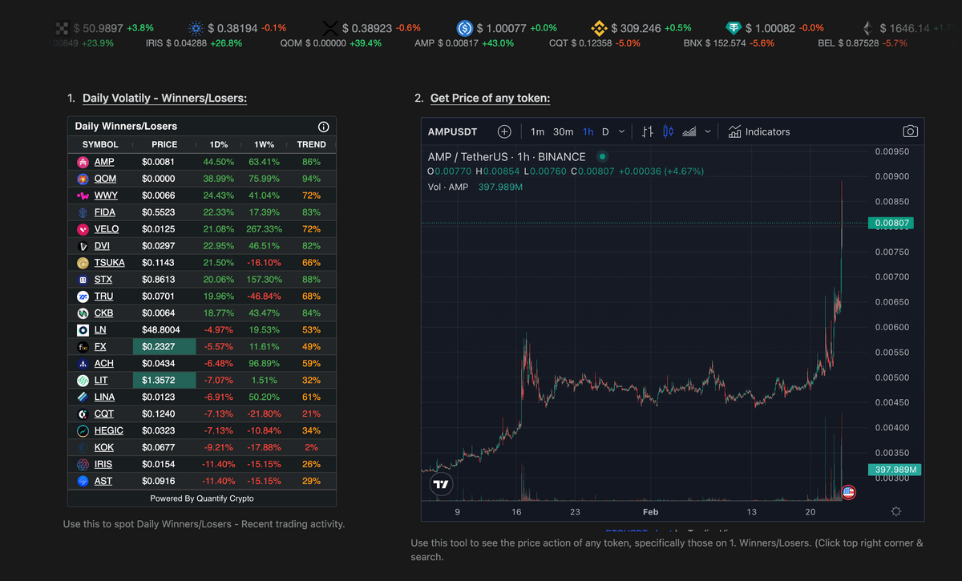The image size is (962, 581).
Task: Open chart settings gear icon
Action: [895, 511]
